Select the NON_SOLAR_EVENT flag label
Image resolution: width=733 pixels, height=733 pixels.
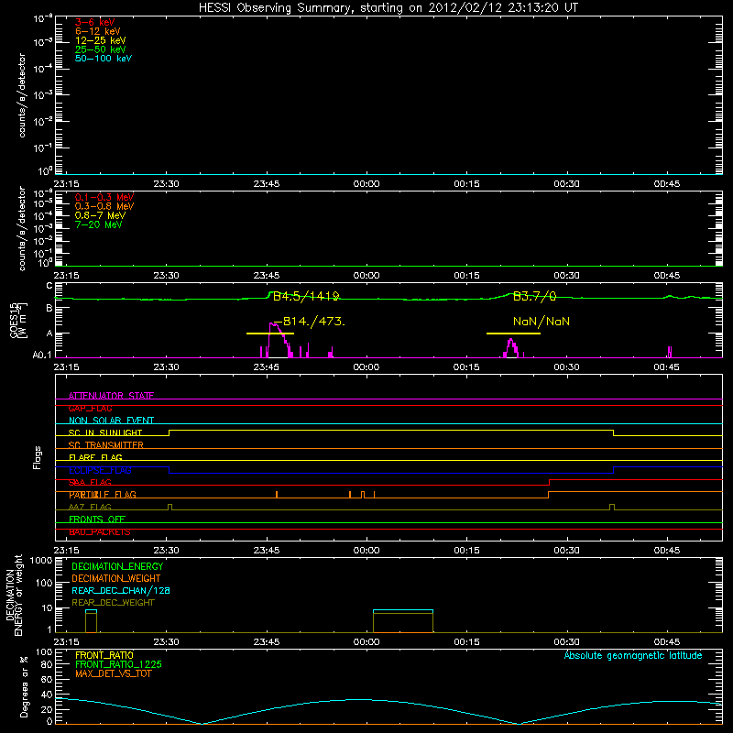(111, 421)
